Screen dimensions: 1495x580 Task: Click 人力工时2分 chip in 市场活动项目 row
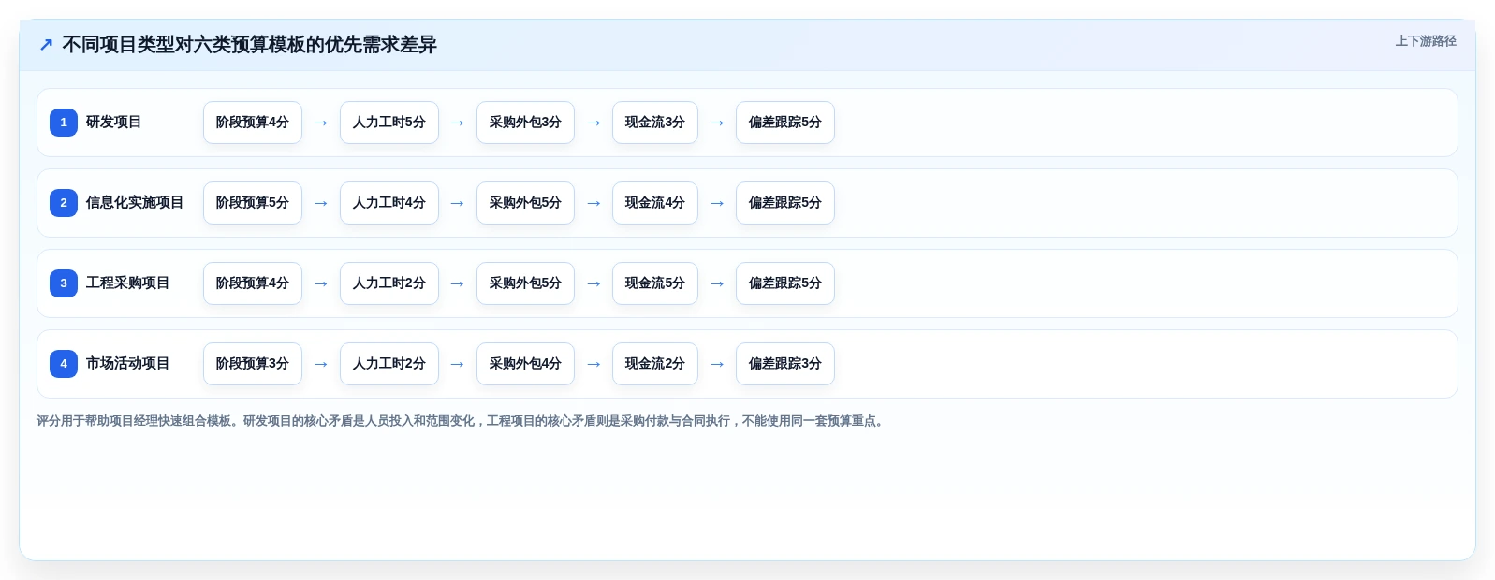[389, 364]
